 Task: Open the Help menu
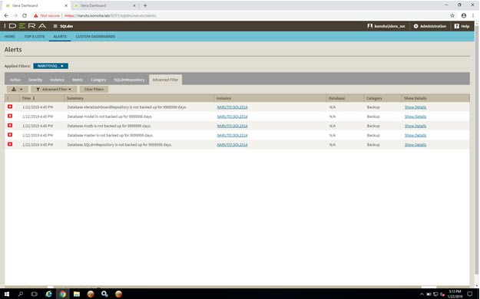pos(462,26)
